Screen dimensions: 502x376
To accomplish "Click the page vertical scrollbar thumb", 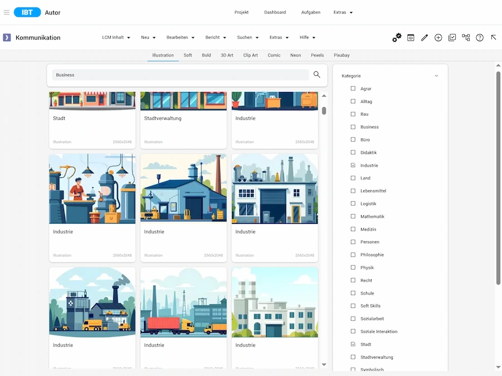I will coord(498,178).
